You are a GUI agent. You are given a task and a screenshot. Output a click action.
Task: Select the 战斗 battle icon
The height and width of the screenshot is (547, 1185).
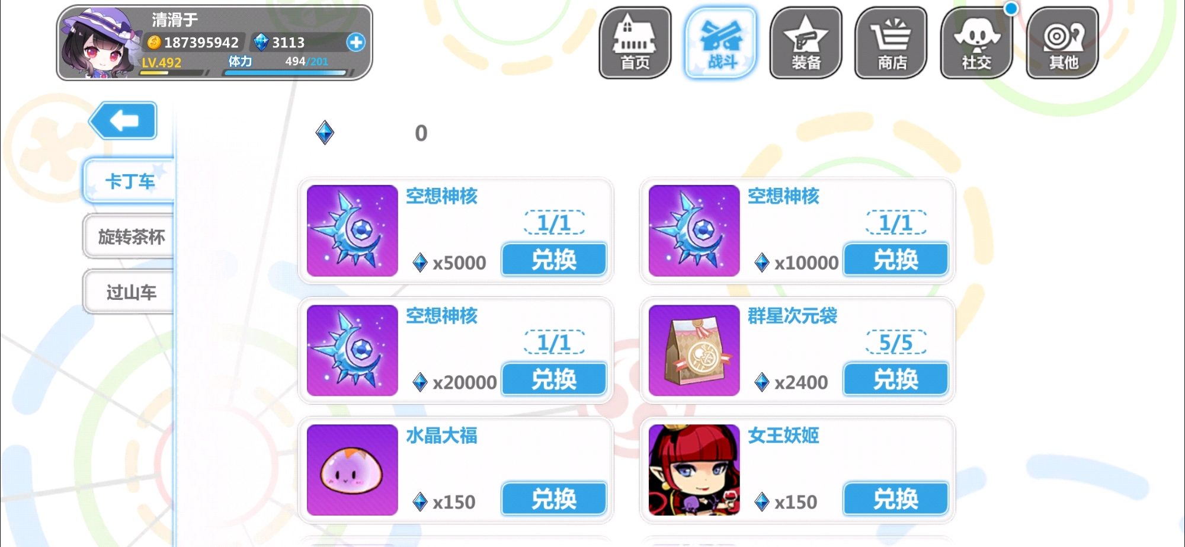721,43
